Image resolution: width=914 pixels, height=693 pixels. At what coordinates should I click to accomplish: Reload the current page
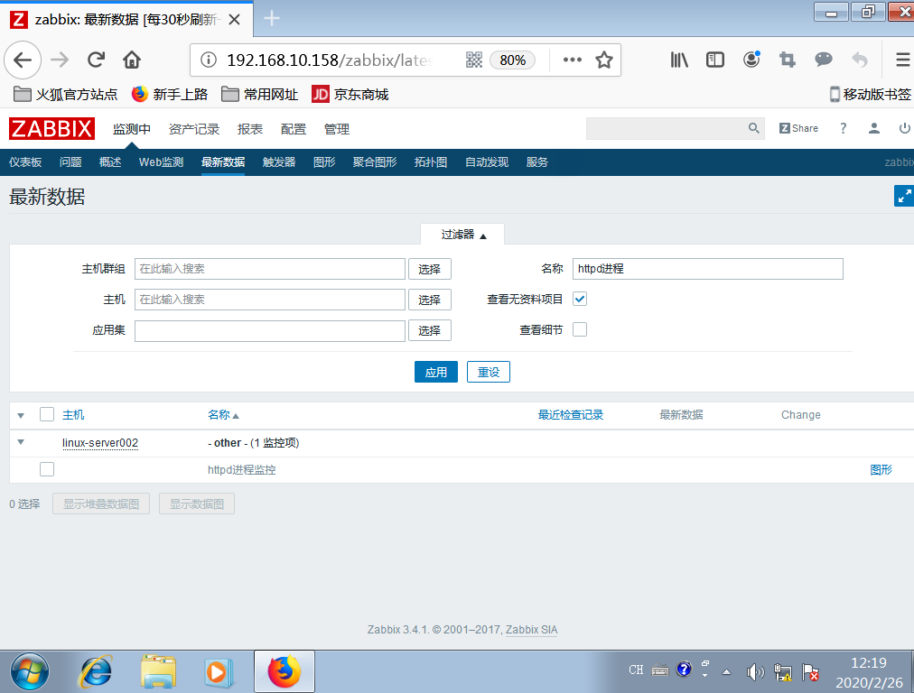click(x=96, y=60)
